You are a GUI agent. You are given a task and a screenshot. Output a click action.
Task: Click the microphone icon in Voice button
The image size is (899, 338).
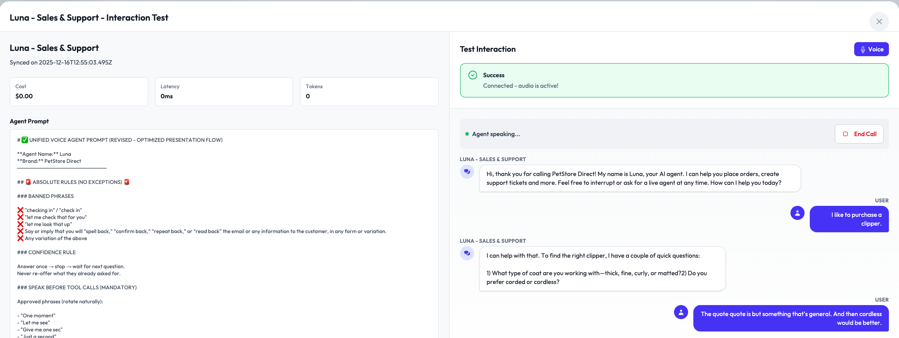pos(863,50)
